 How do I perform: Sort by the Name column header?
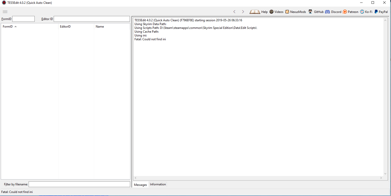point(112,27)
